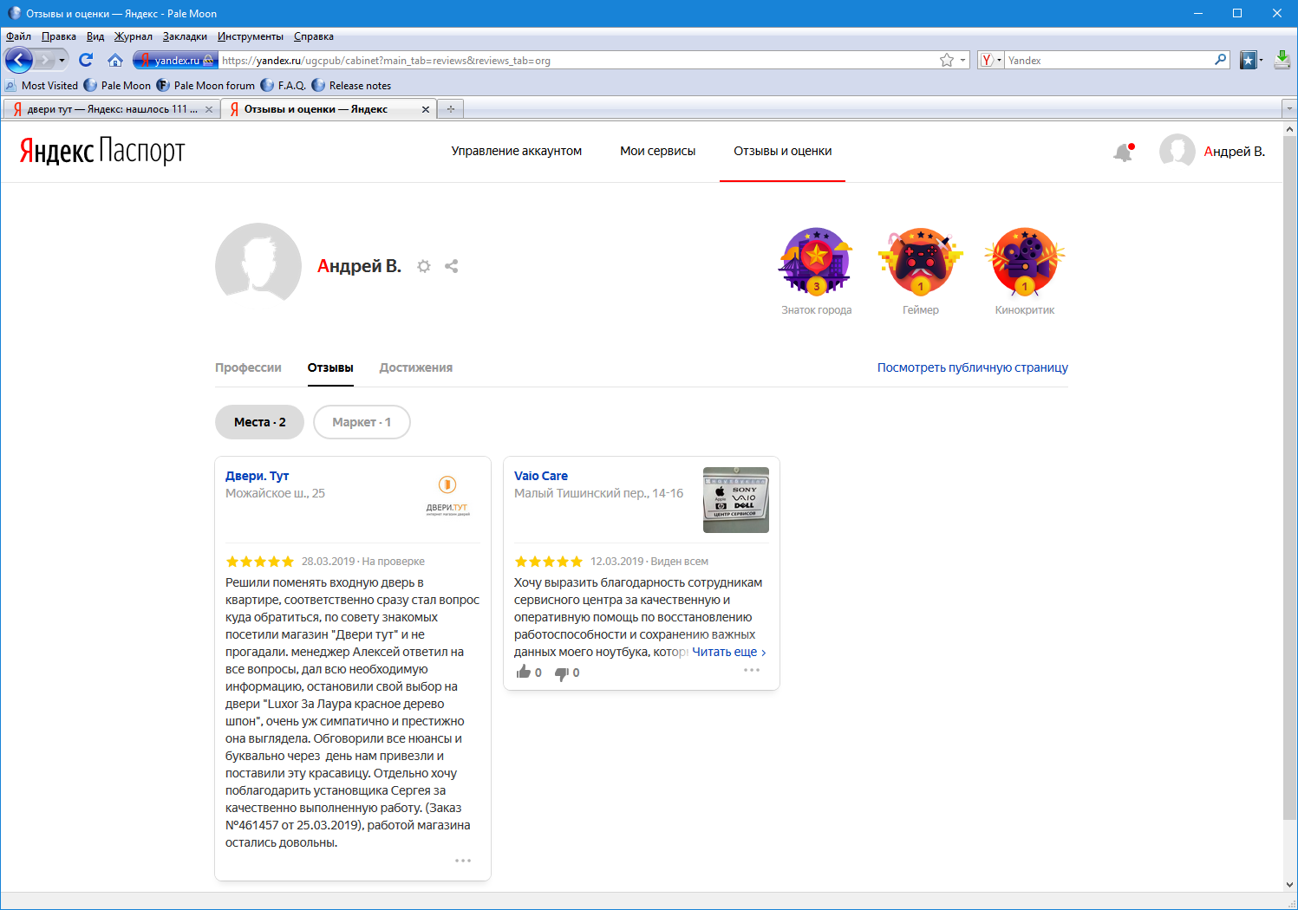Click the small header avatar icon
1298x910 pixels.
tap(1177, 152)
